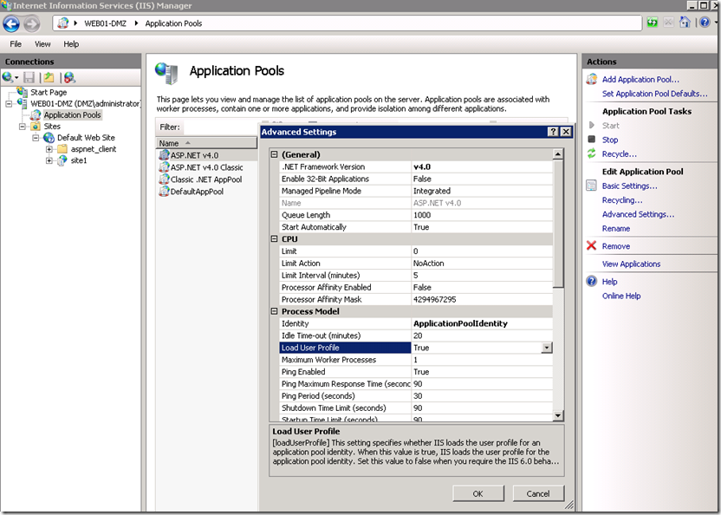This screenshot has height=515, width=721.
Task: Select the Ping Enabled property row
Action: coord(416,372)
